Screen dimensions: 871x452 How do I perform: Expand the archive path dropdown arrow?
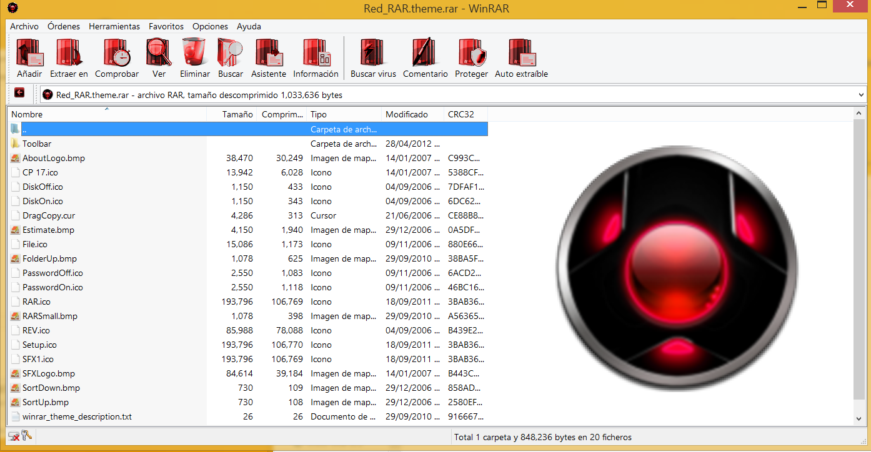tap(862, 95)
